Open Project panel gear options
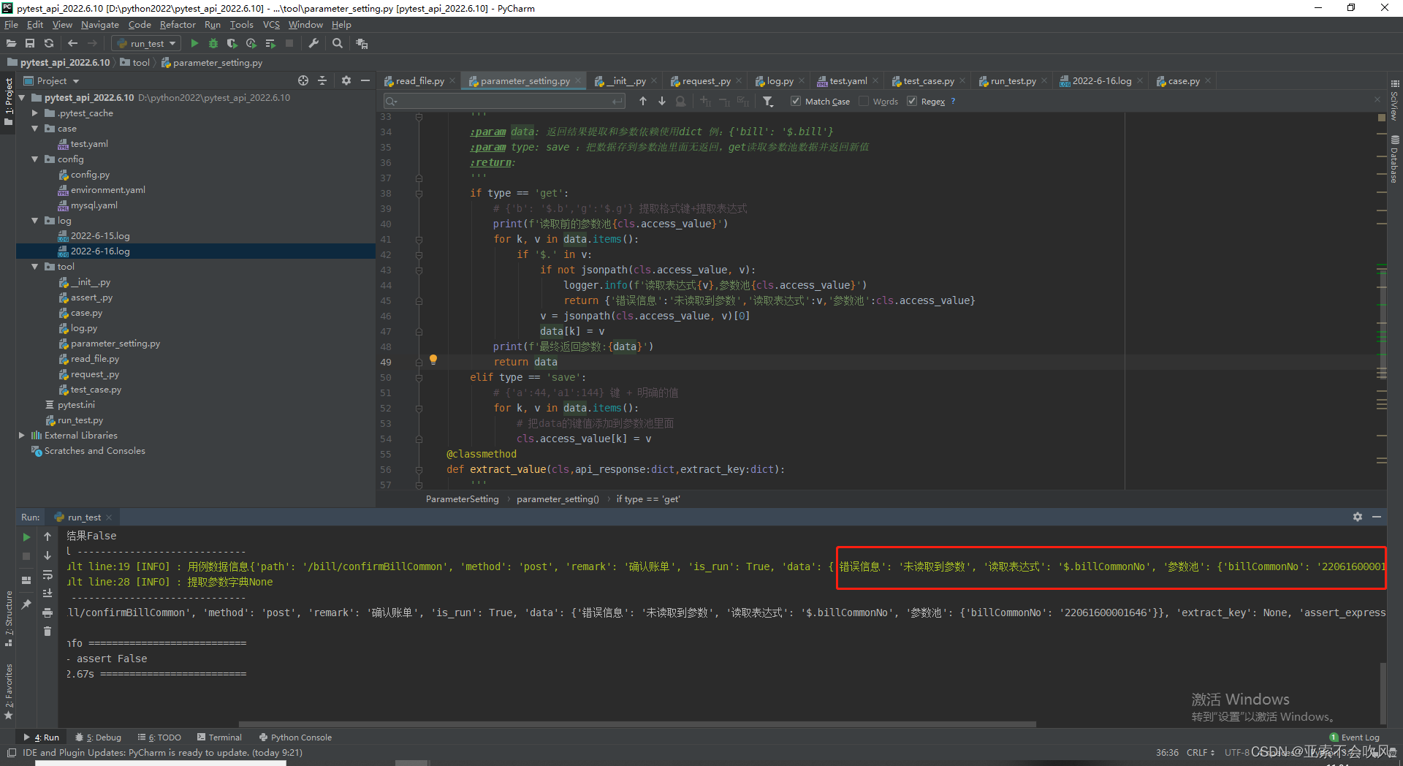The image size is (1403, 766). click(346, 80)
